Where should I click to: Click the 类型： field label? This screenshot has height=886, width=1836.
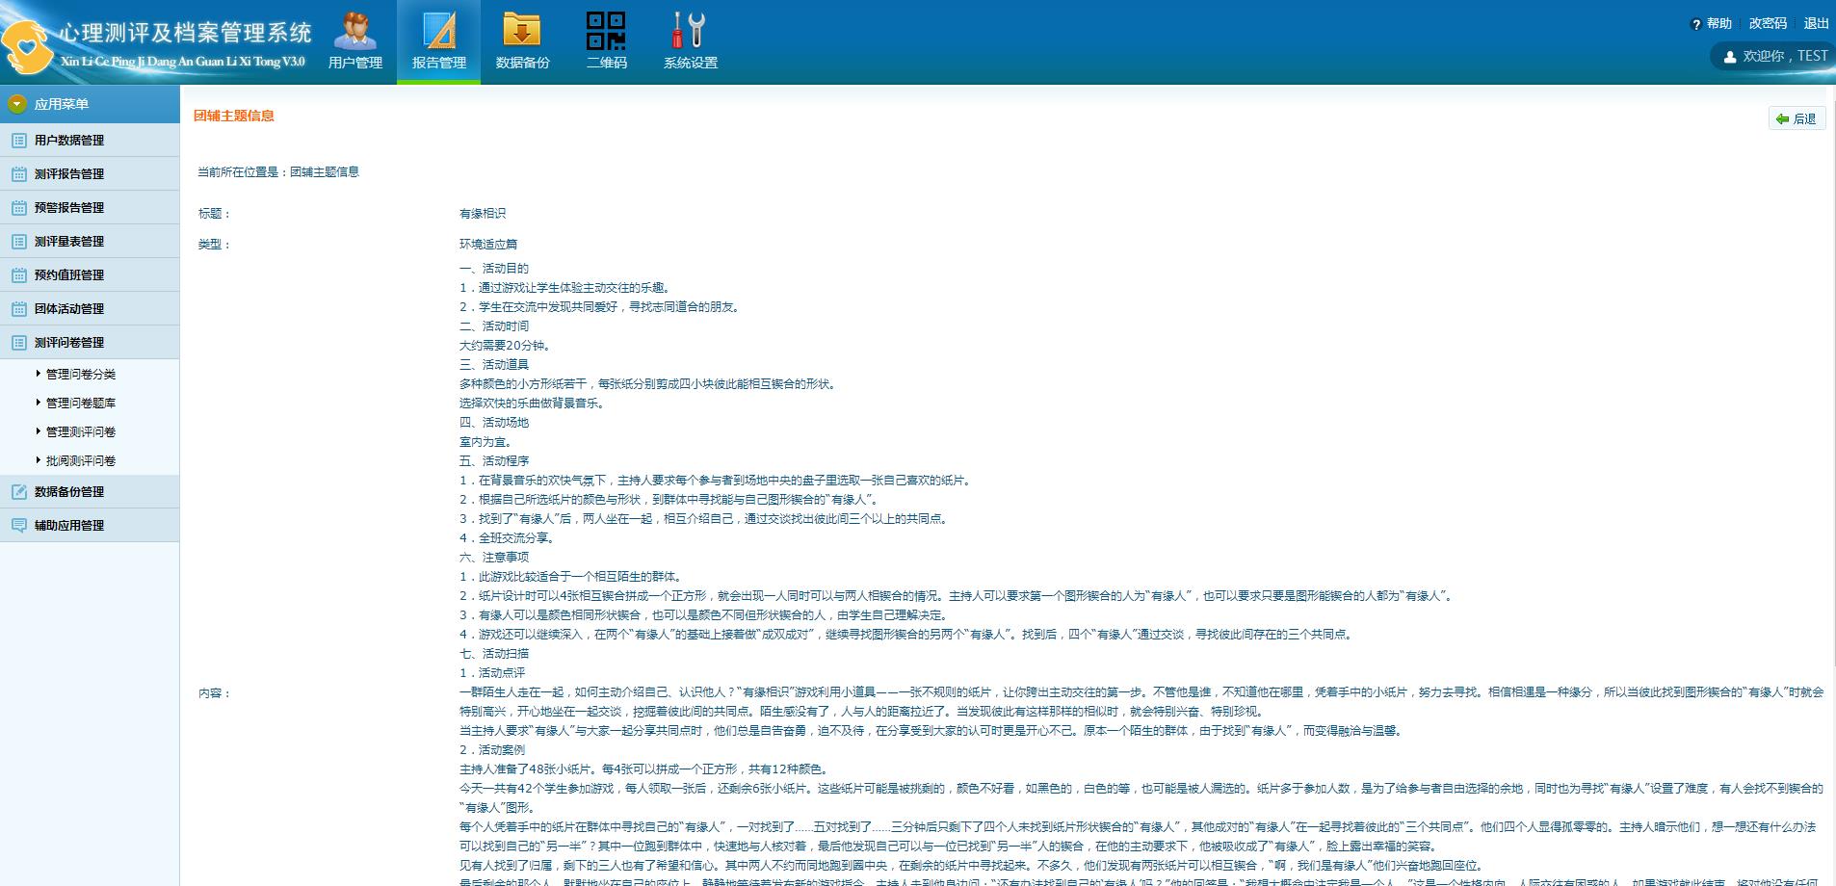215,245
